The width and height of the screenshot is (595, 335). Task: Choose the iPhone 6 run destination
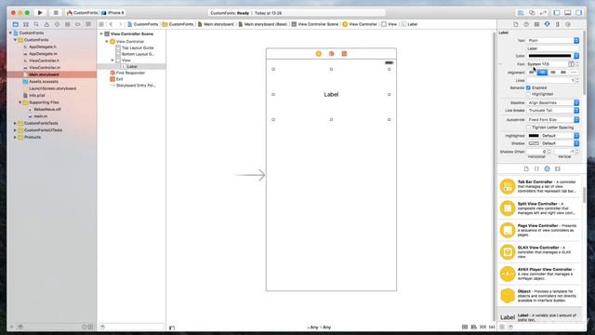[112, 12]
